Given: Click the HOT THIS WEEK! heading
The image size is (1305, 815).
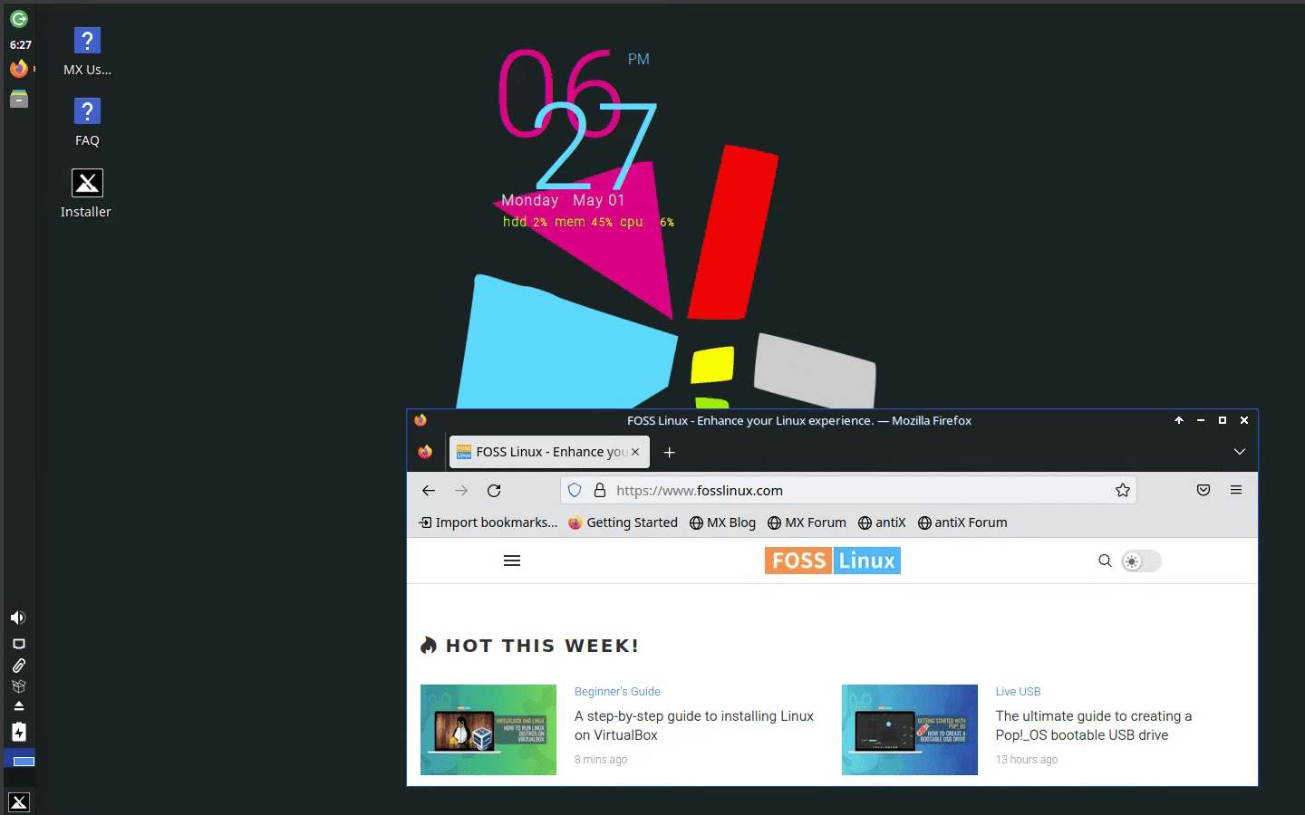Looking at the screenshot, I should [542, 646].
